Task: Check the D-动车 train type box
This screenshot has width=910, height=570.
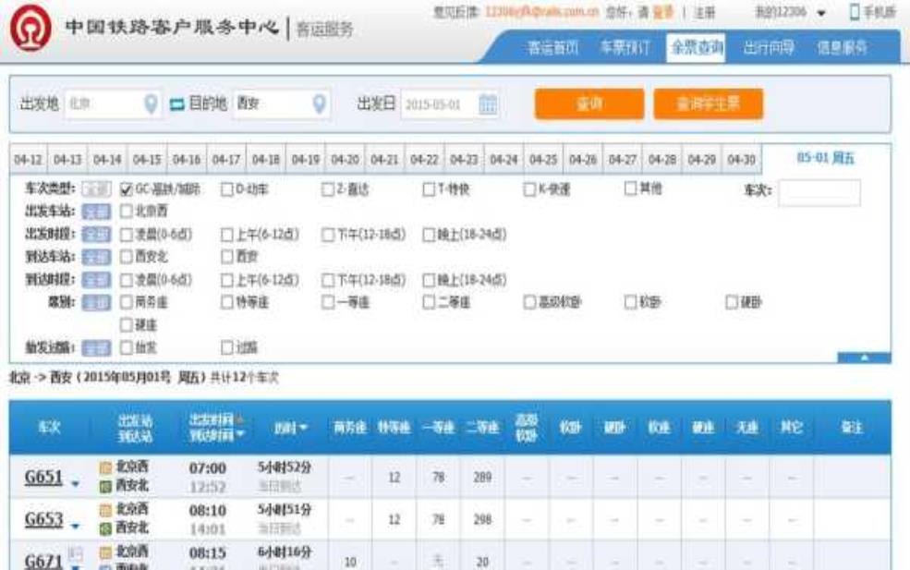Action: click(x=227, y=189)
